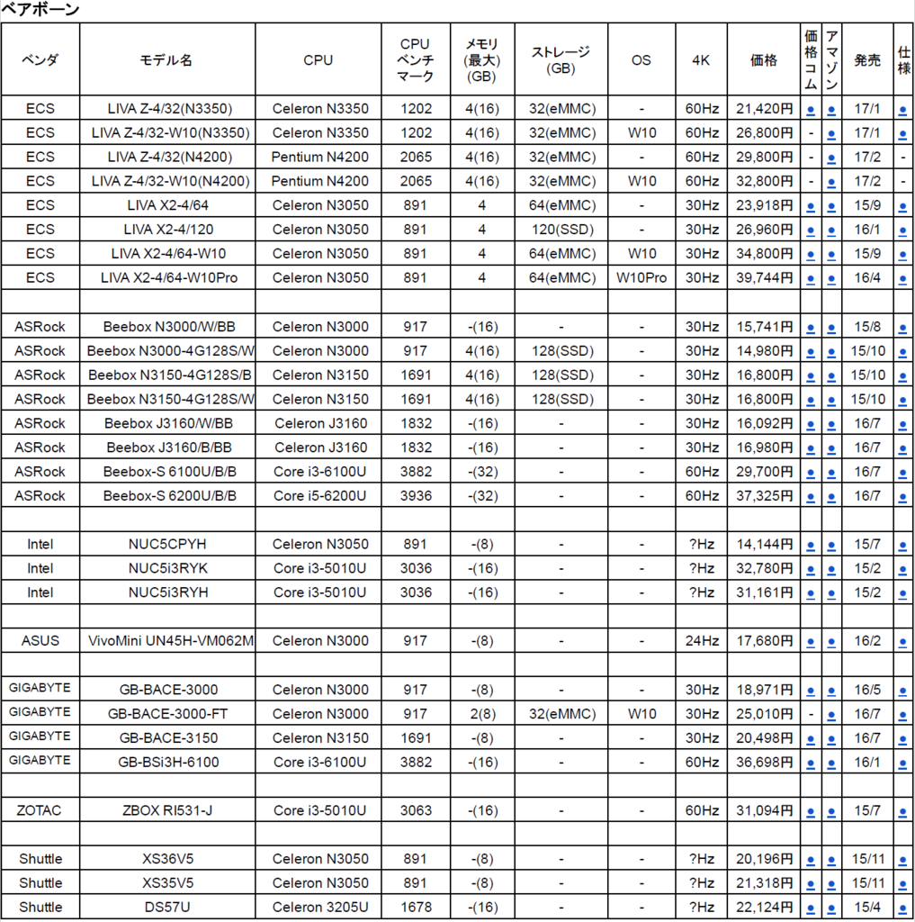This screenshot has width=915, height=922.
Task: Select the W10Pro OS cell
Action: tap(641, 277)
